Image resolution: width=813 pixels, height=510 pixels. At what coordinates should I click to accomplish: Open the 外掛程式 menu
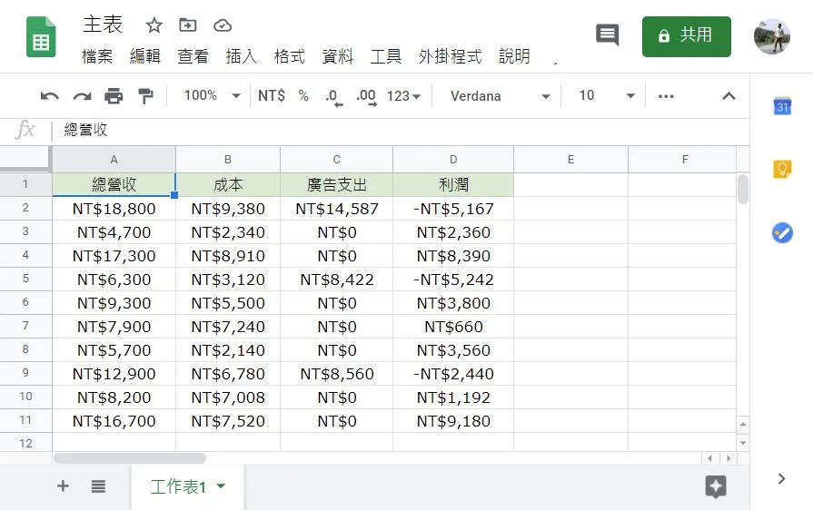450,56
